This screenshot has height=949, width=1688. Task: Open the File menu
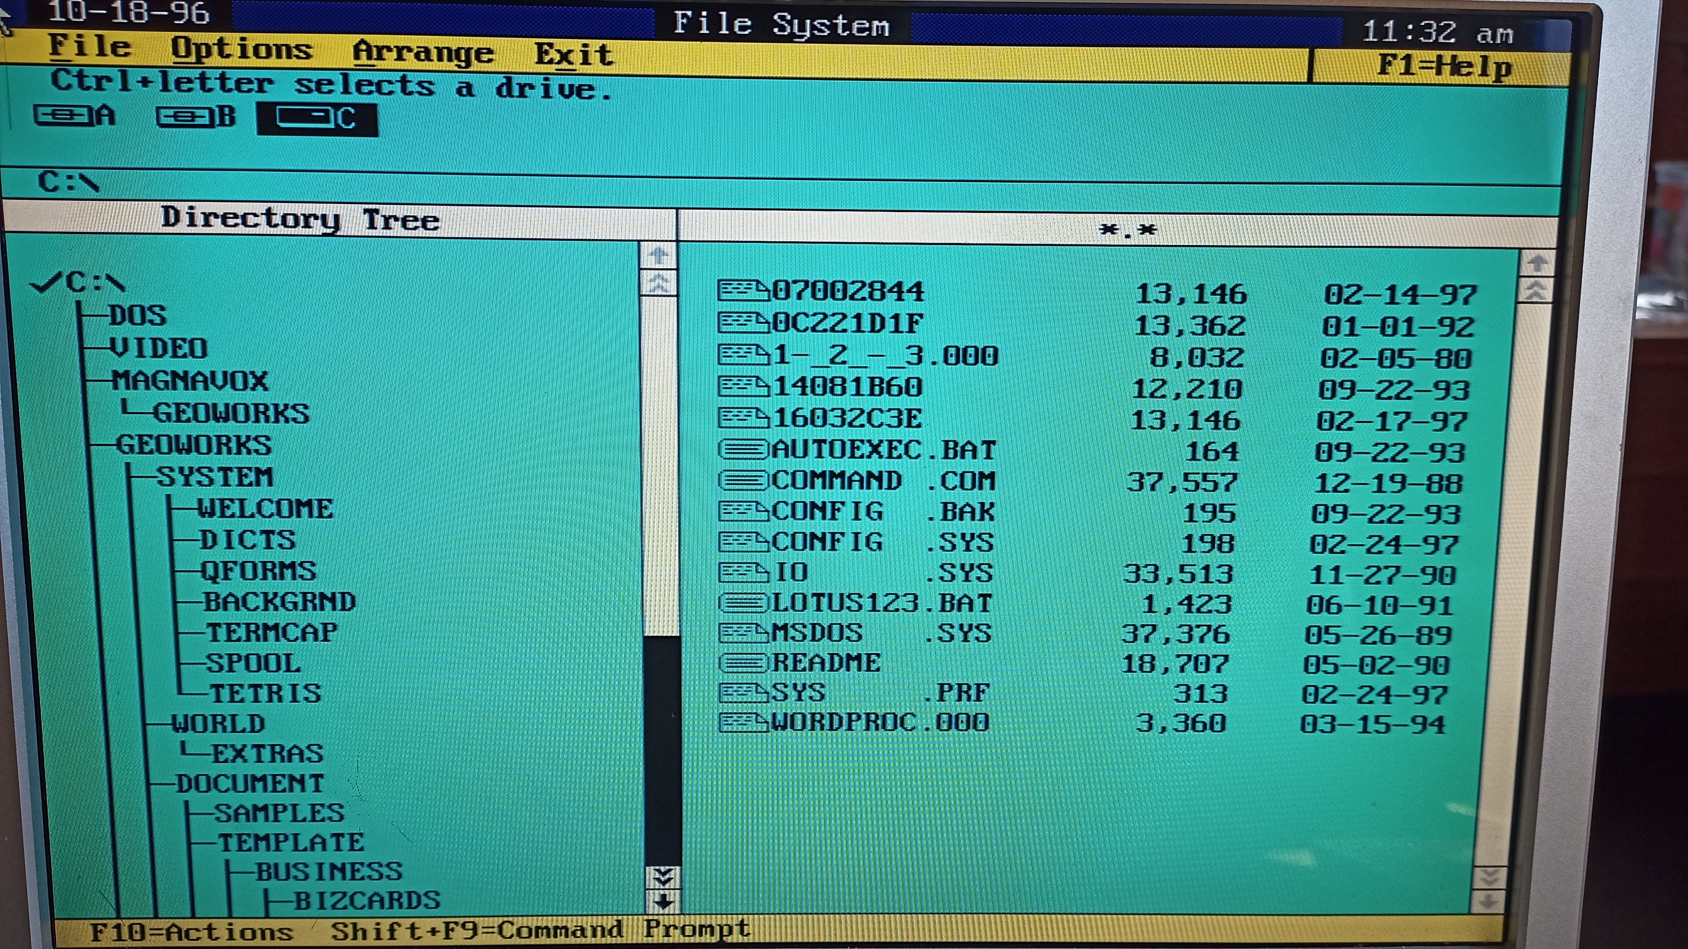coord(90,47)
